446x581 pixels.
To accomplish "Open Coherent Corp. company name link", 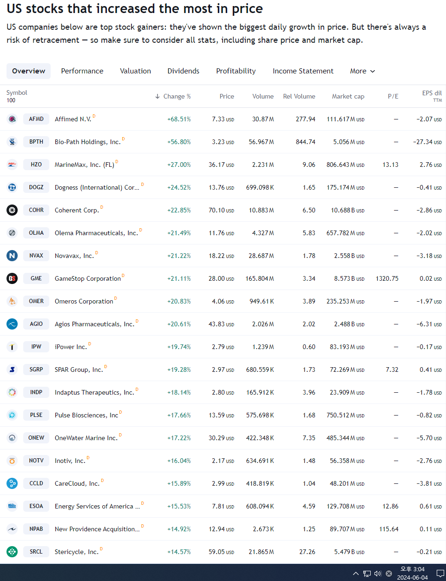I will point(77,210).
